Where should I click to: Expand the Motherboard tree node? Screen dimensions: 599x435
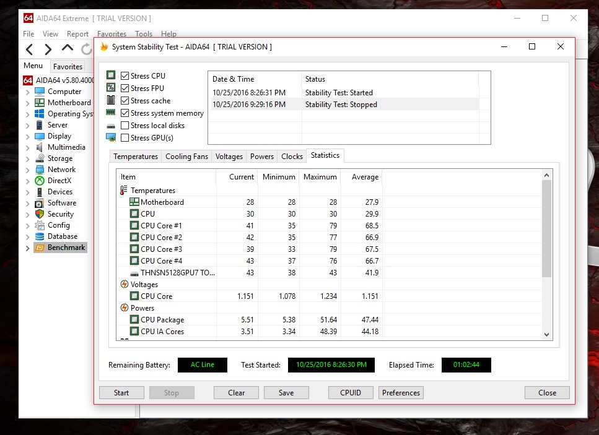(27, 103)
